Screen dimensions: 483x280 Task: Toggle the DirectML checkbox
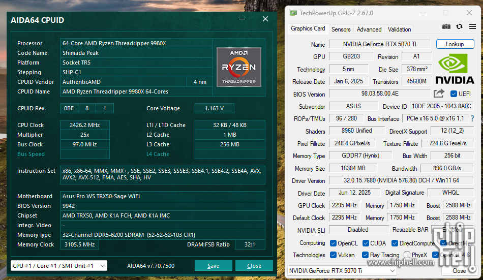443,243
